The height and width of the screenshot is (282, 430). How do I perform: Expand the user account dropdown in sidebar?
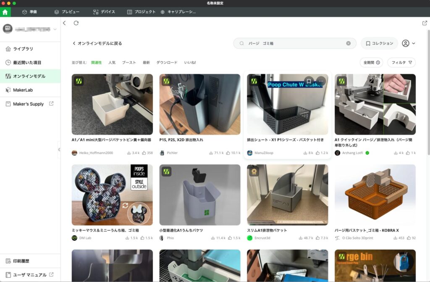tap(55, 29)
